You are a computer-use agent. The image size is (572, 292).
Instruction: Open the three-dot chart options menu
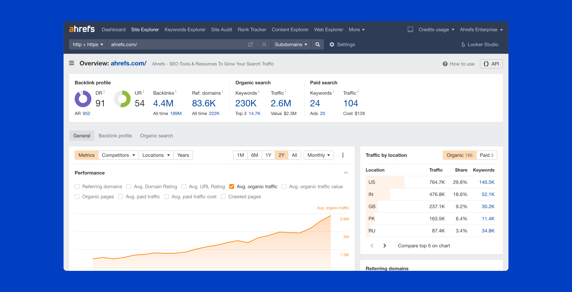coord(343,155)
